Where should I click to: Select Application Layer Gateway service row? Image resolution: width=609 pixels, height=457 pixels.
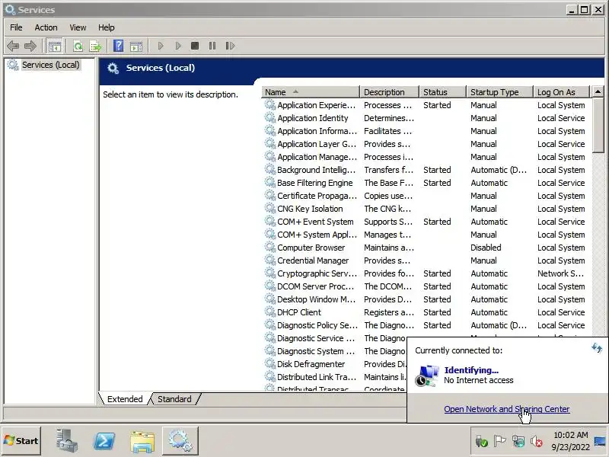tap(426, 144)
